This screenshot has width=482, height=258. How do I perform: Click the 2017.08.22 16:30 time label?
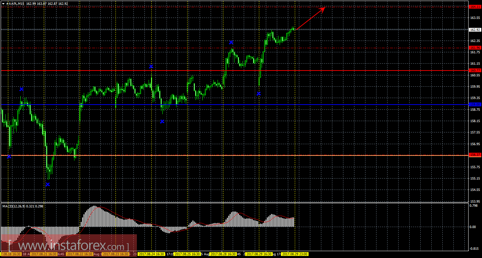[79, 254]
